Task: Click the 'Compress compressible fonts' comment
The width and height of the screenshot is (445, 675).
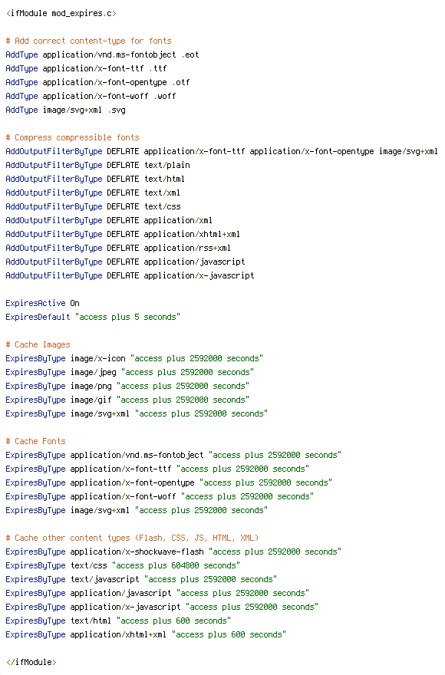Action: pyautogui.click(x=72, y=137)
